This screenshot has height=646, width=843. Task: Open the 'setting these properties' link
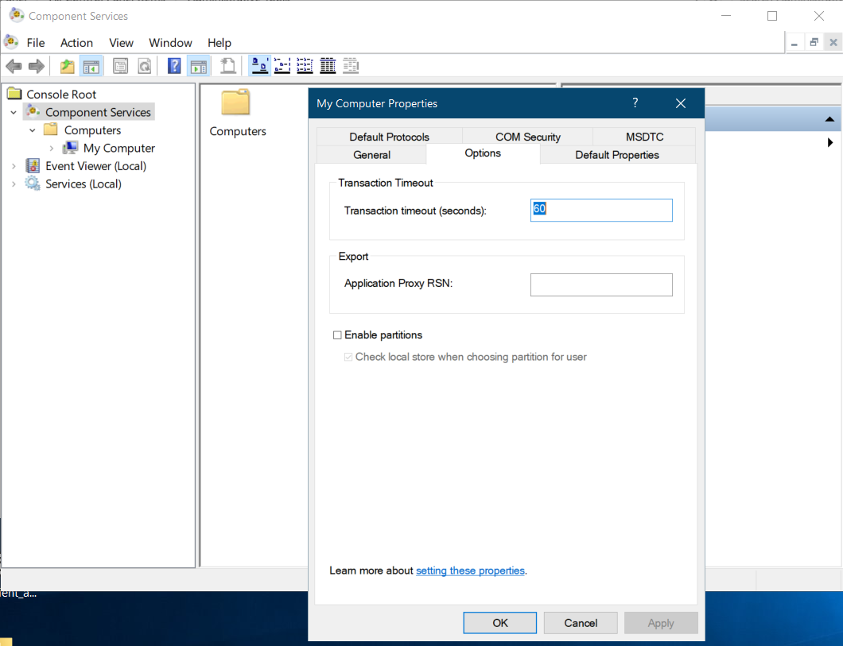(471, 571)
